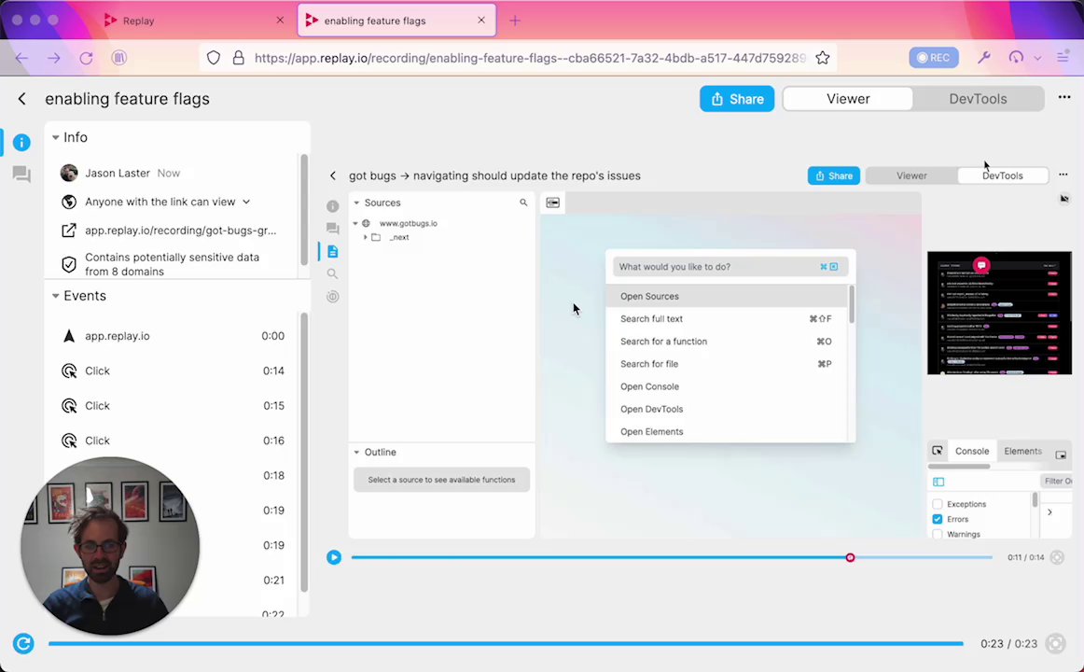Choose Open Sources in command palette
The height and width of the screenshot is (672, 1084).
(x=727, y=297)
